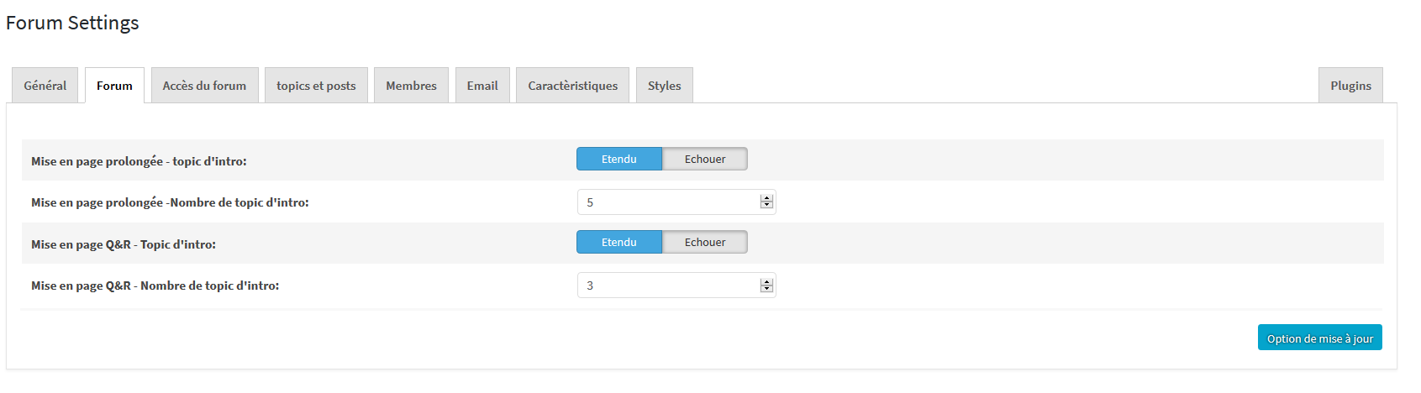Increase Q&R intro topic count
Image resolution: width=1421 pixels, height=393 pixels.
(x=766, y=282)
